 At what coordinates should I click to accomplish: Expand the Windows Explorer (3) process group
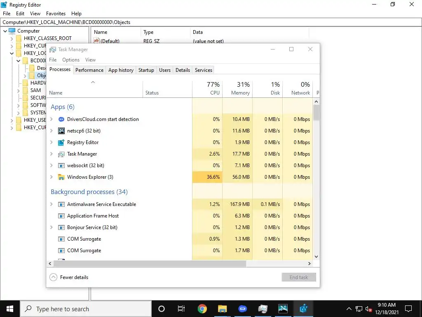pos(52,177)
